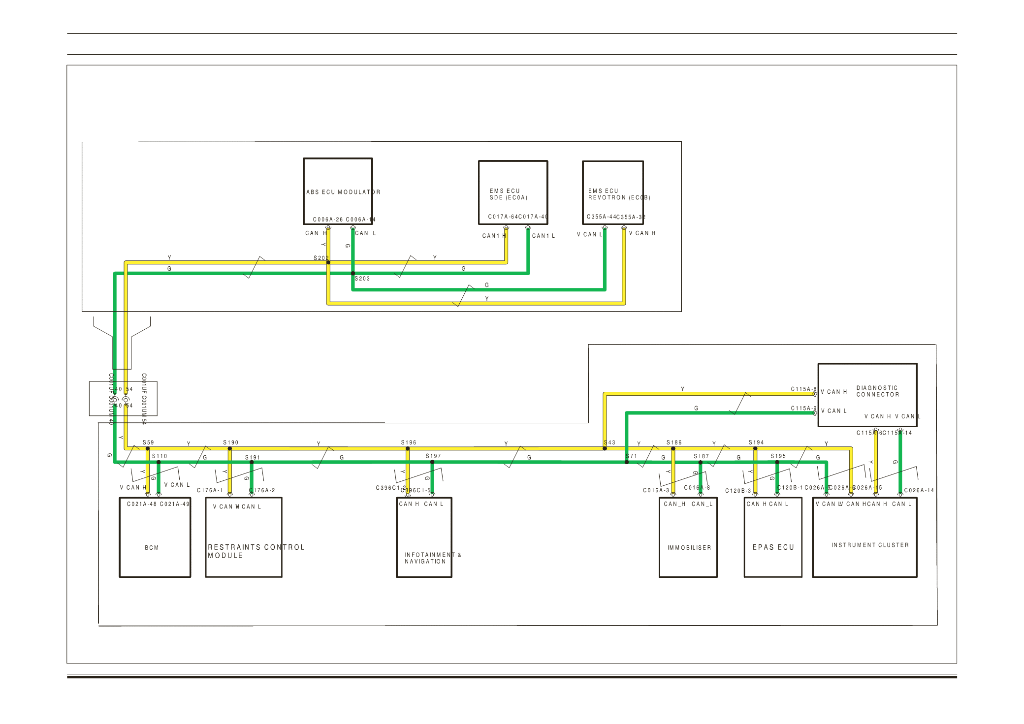Click splice point S203 on green wire

[x=353, y=273]
